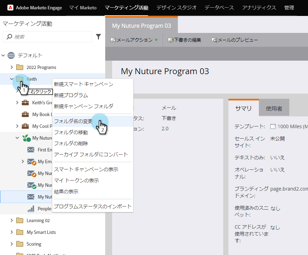
Task: Click the メールアクション toolbar icon
Action: (x=113, y=40)
